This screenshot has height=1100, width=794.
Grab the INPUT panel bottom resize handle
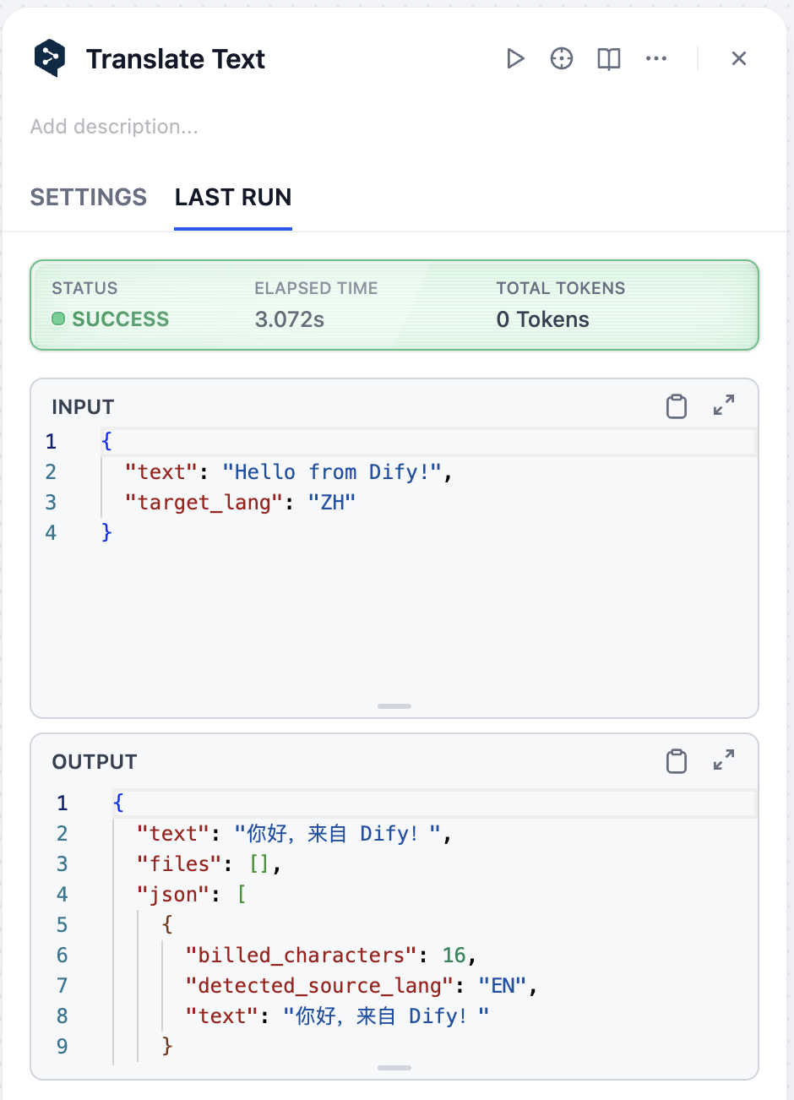[x=394, y=706]
